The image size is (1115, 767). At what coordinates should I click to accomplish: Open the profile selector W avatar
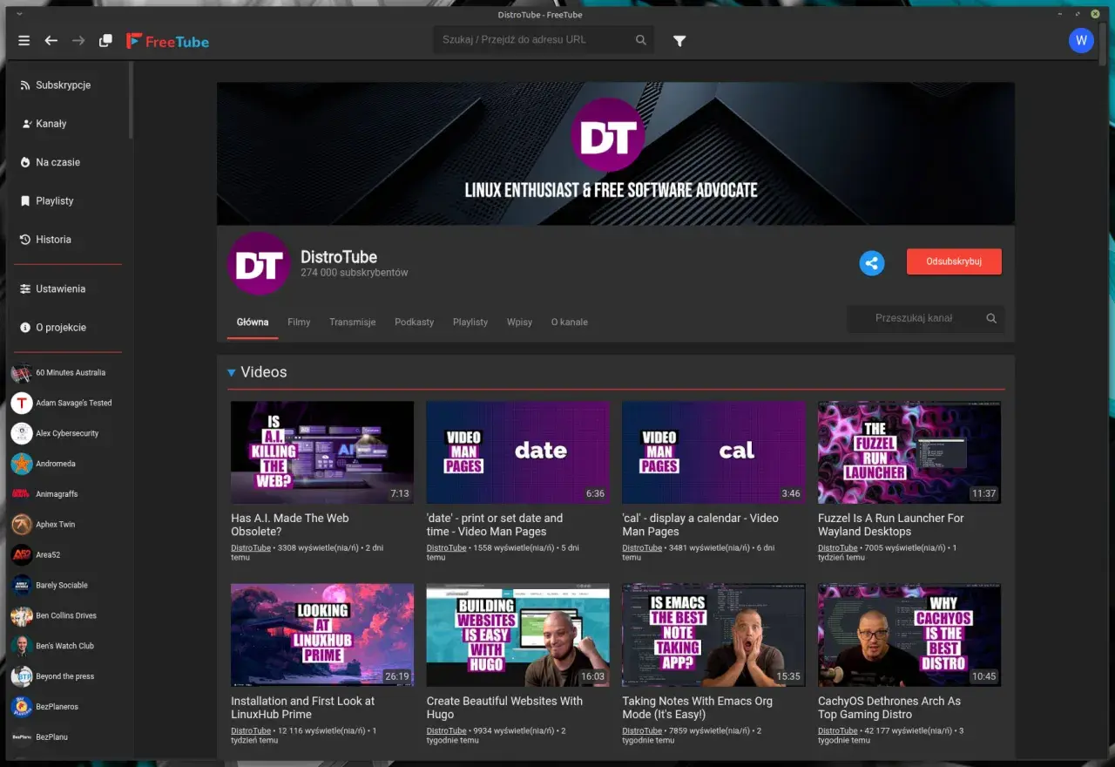(x=1081, y=40)
